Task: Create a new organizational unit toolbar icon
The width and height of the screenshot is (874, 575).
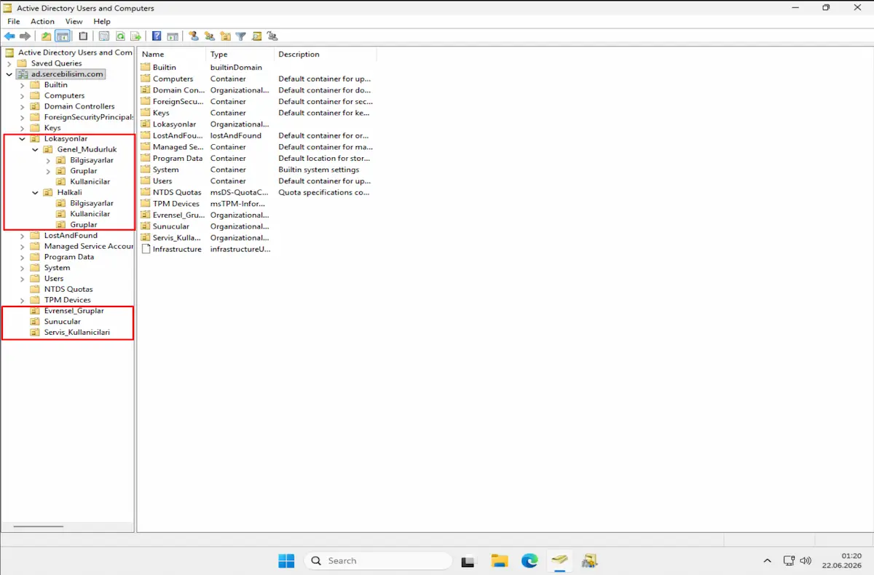Action: tap(225, 36)
